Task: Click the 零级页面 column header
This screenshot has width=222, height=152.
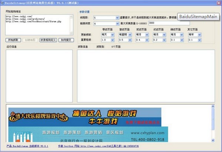Action: (107, 30)
